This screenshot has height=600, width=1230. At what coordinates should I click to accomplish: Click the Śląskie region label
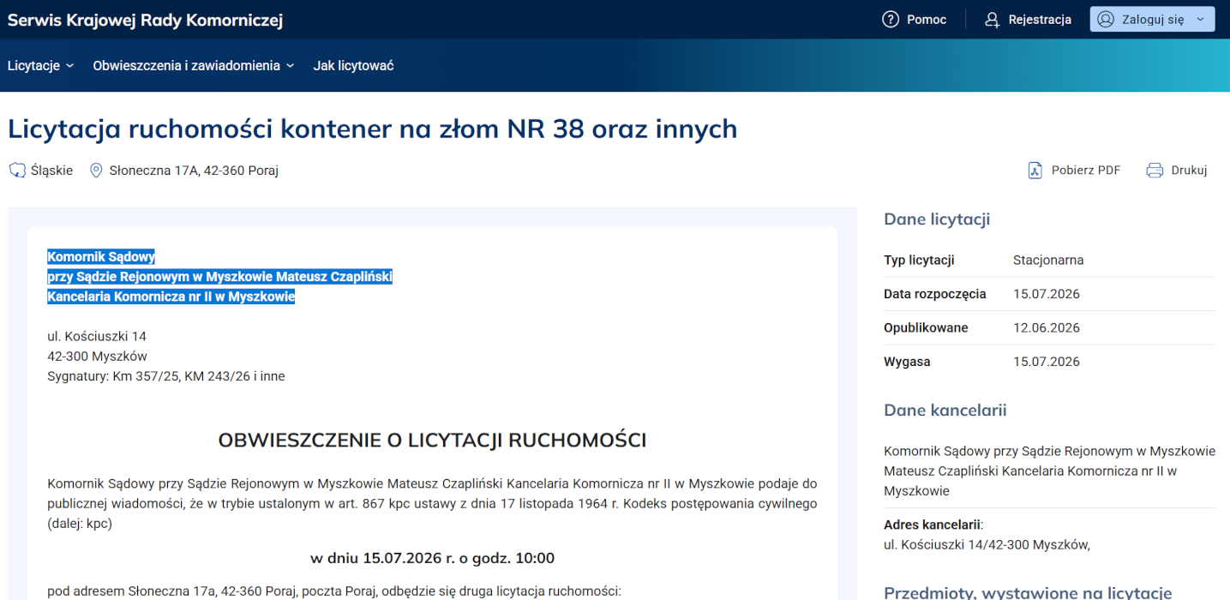pyautogui.click(x=51, y=171)
